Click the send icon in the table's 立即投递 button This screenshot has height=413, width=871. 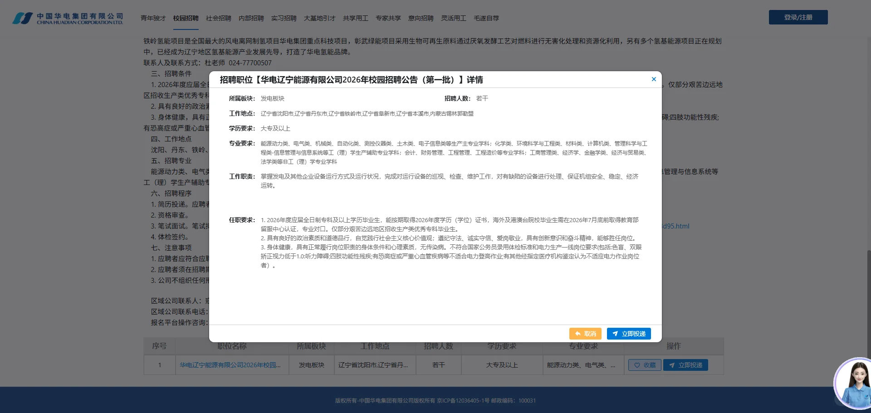672,365
